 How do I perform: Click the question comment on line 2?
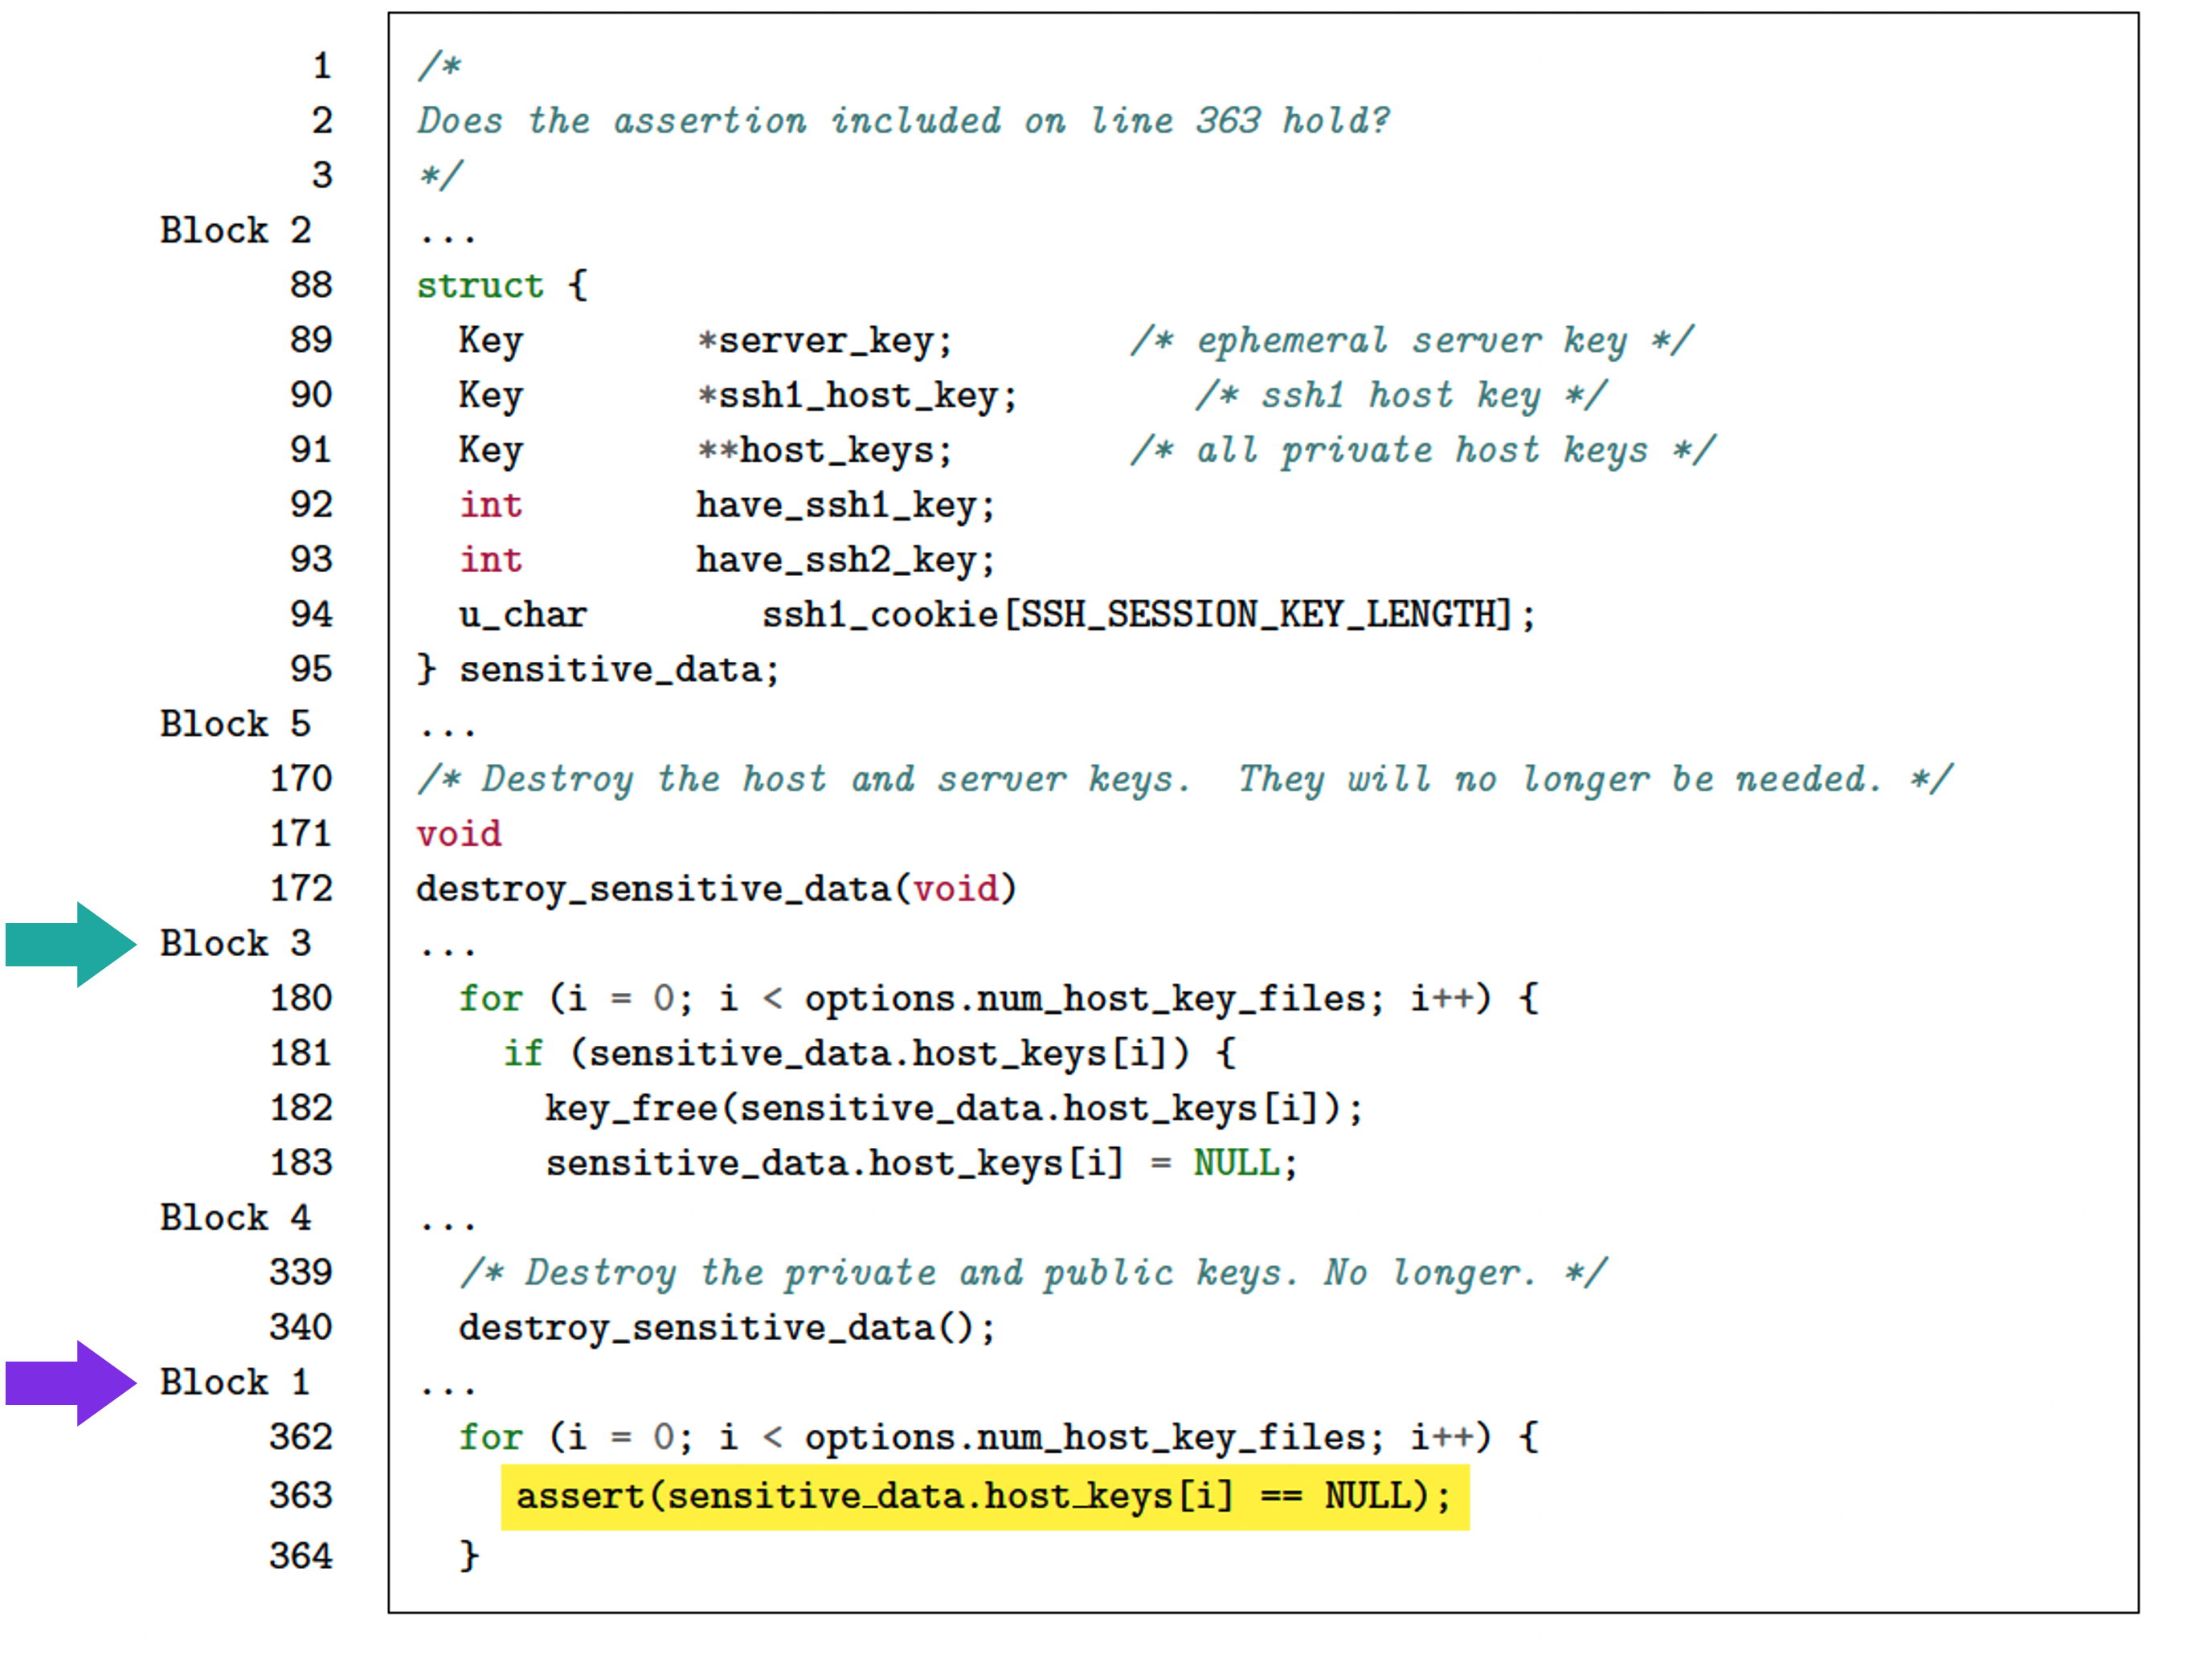903,121
